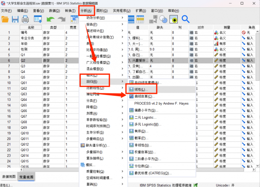Viewport: 260px width, 187px height.
Task: Choose 偏最小平方 regression option
Action: coord(162,110)
